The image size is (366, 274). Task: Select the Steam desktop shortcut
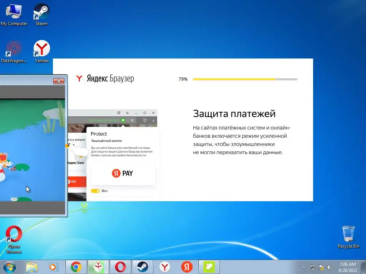pos(41,14)
